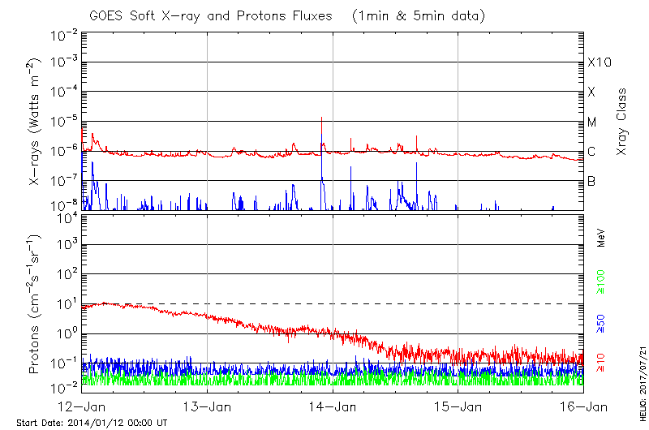Click the red ≥10 MeV legend label
649x430 pixels.
pyautogui.click(x=601, y=361)
